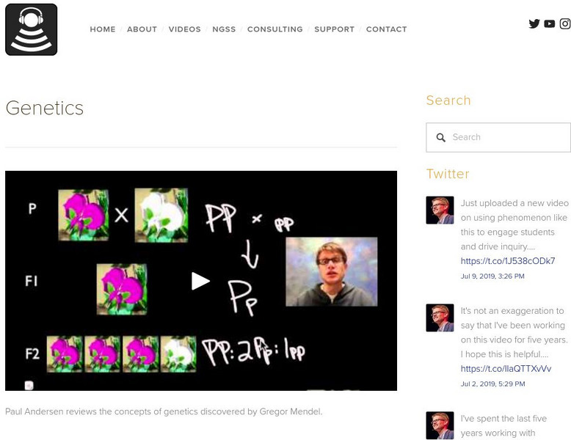Play the Genetics video
Image resolution: width=571 pixels, height=440 pixels.
coord(200,281)
